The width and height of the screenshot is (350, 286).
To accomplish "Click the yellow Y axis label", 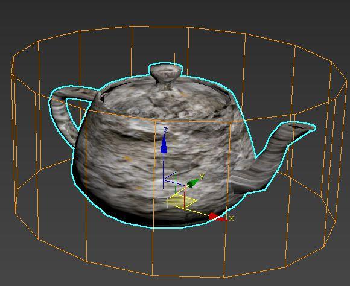I will pos(202,177).
